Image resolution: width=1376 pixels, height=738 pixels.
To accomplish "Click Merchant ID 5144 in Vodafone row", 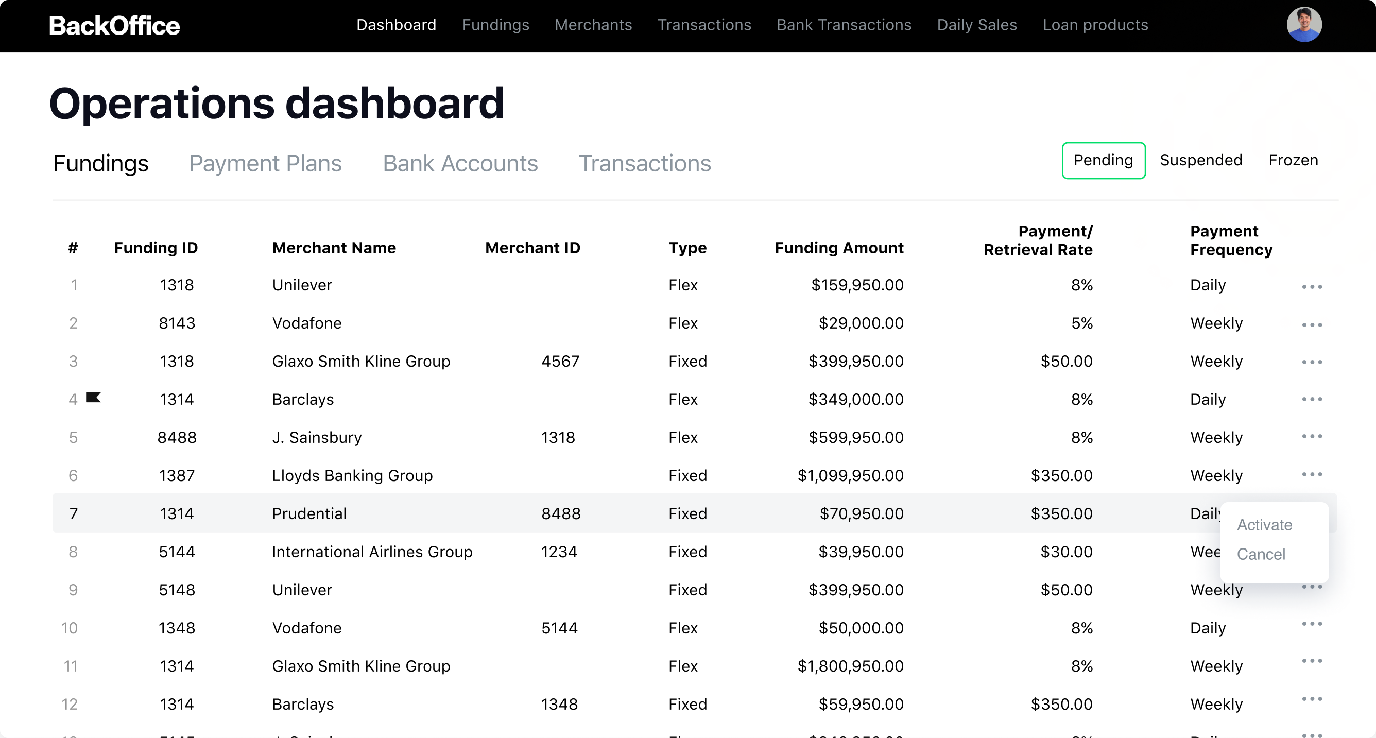I will (x=559, y=628).
